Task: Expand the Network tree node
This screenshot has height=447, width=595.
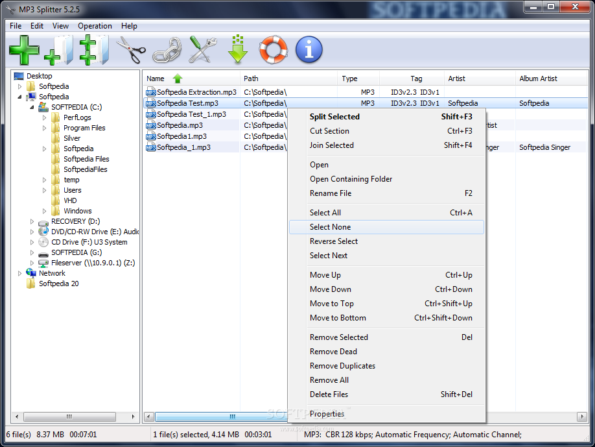Action: 19,273
